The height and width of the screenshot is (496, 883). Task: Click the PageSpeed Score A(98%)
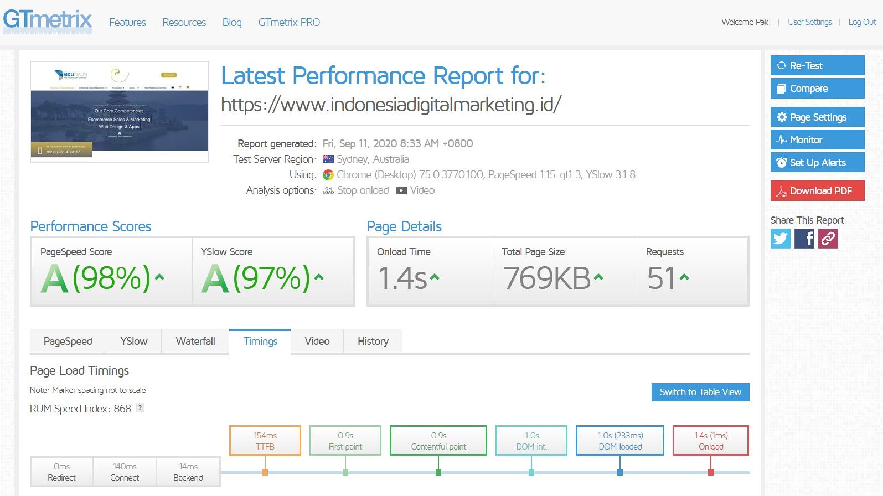96,278
